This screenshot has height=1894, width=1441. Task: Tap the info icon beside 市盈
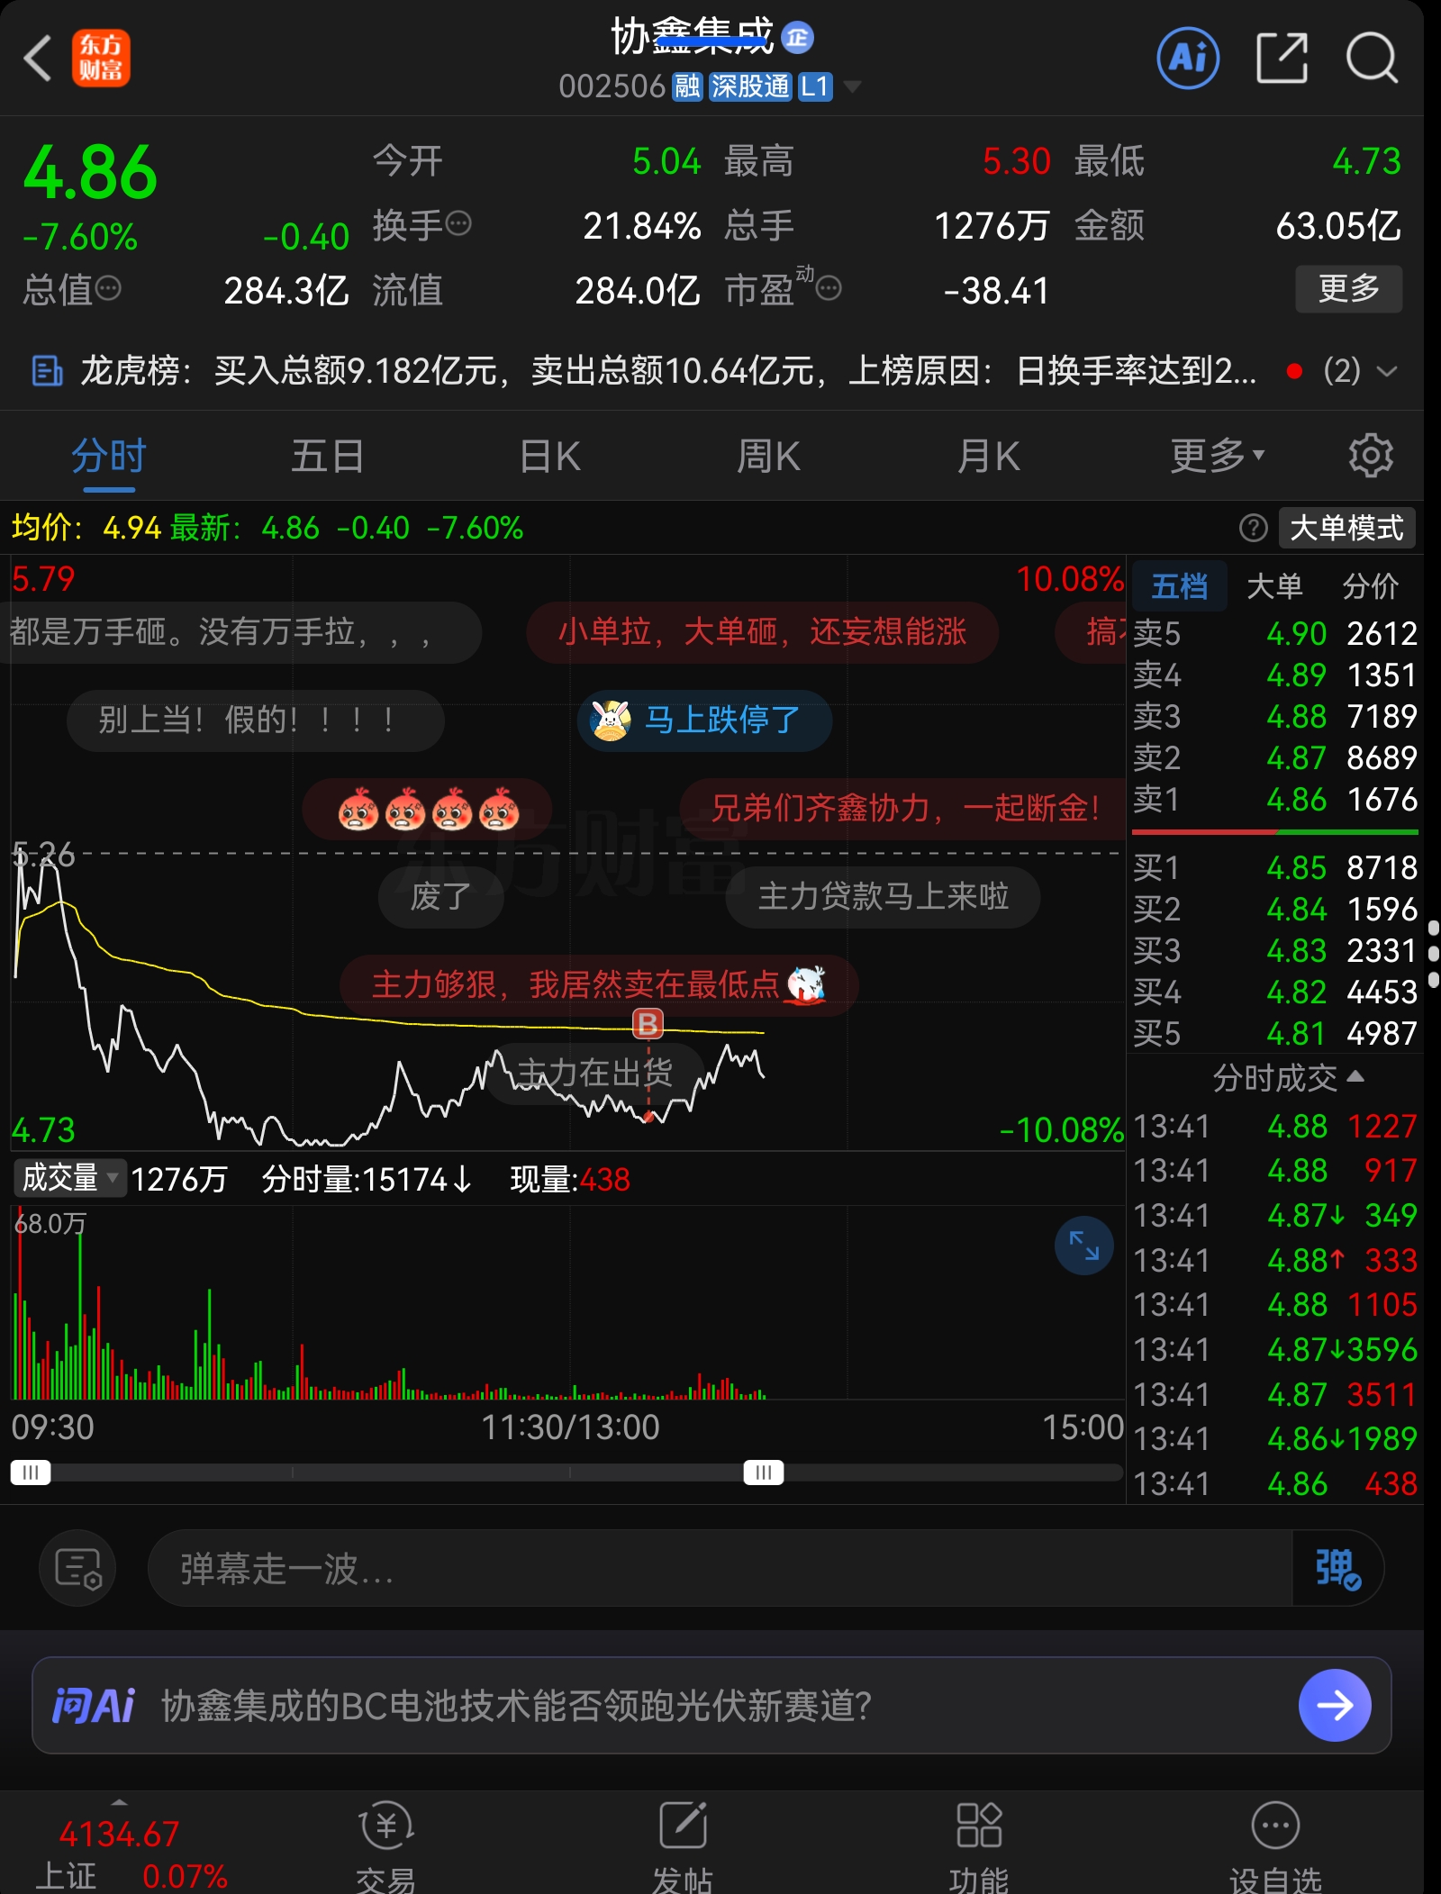[x=829, y=288]
